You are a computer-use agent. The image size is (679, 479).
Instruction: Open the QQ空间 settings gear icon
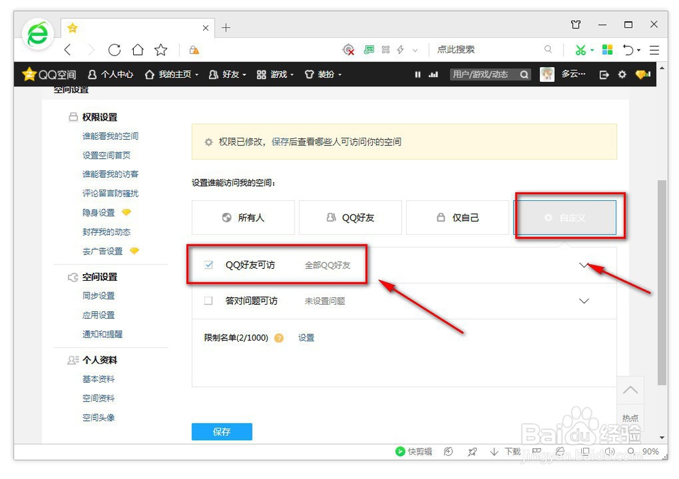[x=622, y=75]
